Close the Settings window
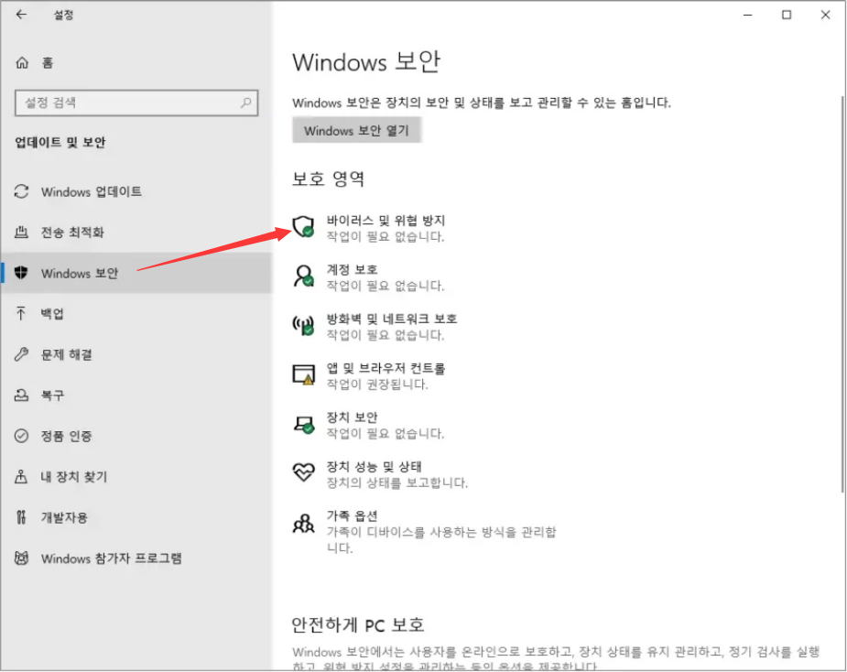Screen dimensions: 847x672 click(x=825, y=16)
